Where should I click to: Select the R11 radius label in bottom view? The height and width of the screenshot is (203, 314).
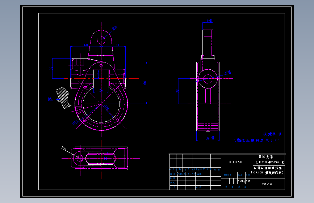click(64, 148)
